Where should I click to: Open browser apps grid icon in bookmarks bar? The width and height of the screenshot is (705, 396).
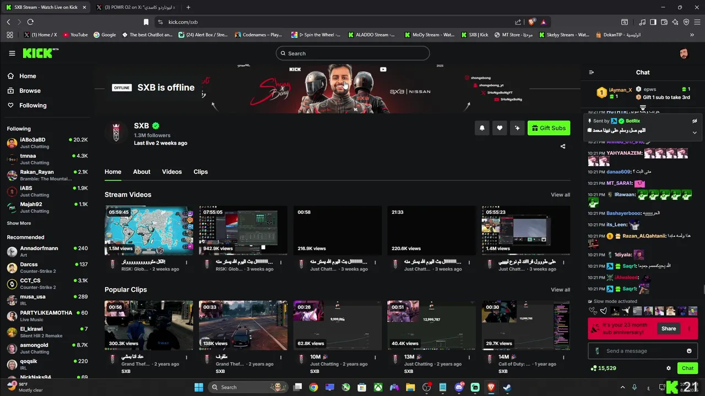point(10,35)
